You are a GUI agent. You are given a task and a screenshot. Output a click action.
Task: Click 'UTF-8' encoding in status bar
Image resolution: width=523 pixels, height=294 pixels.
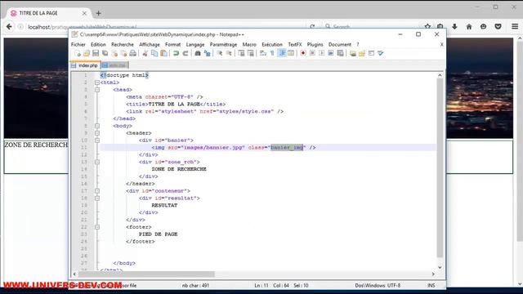click(394, 285)
